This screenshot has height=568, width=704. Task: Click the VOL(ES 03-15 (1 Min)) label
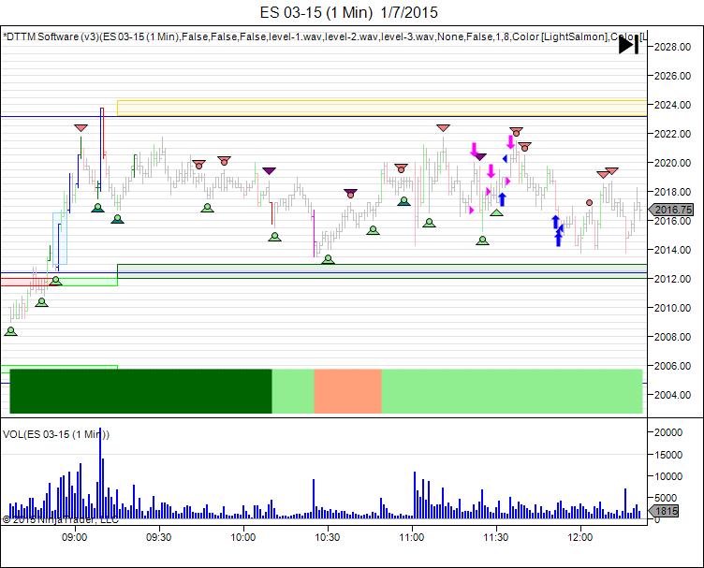point(55,434)
